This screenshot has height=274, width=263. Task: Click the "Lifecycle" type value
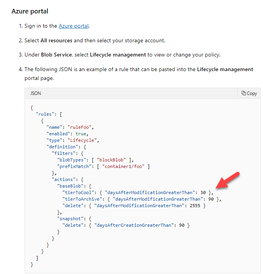pos(82,140)
